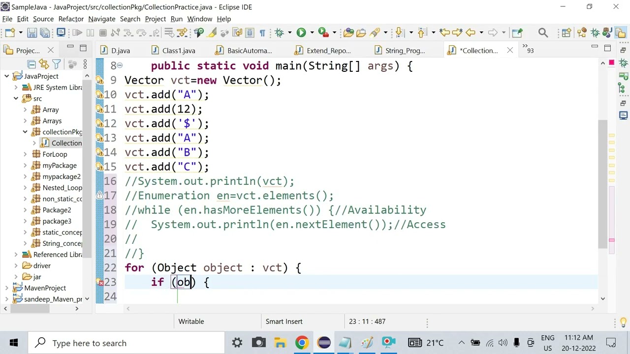Viewport: 630px width, 354px height.
Task: Collapse the src folder node
Action: click(x=16, y=98)
